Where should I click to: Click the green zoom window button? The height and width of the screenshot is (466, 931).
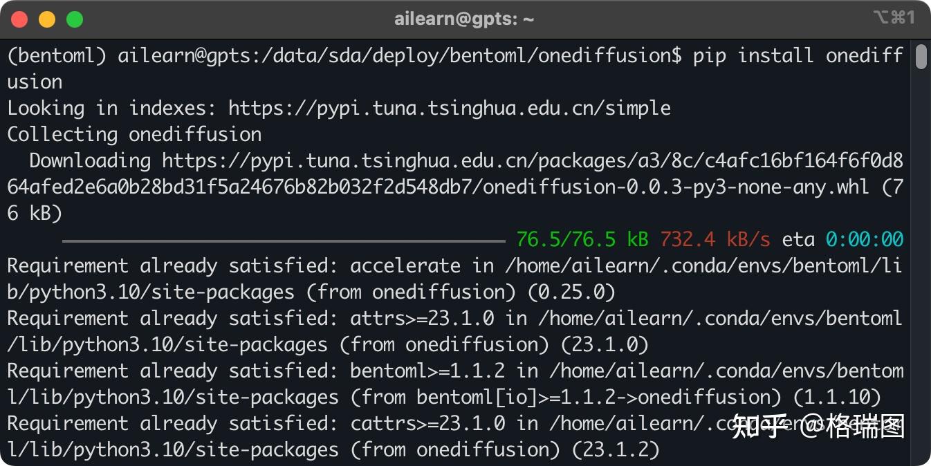pyautogui.click(x=75, y=19)
